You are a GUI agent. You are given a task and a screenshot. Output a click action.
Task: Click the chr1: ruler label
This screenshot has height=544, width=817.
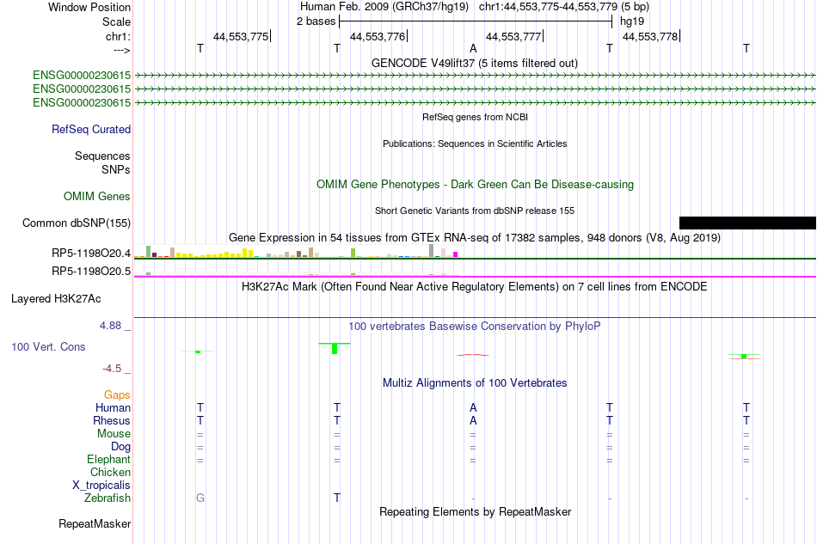tap(118, 36)
